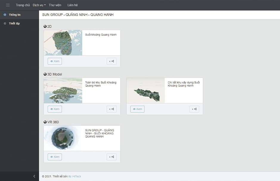The height and width of the screenshot is (181, 280).
Task: Open the 2D map thumbnail
Action: point(63,43)
